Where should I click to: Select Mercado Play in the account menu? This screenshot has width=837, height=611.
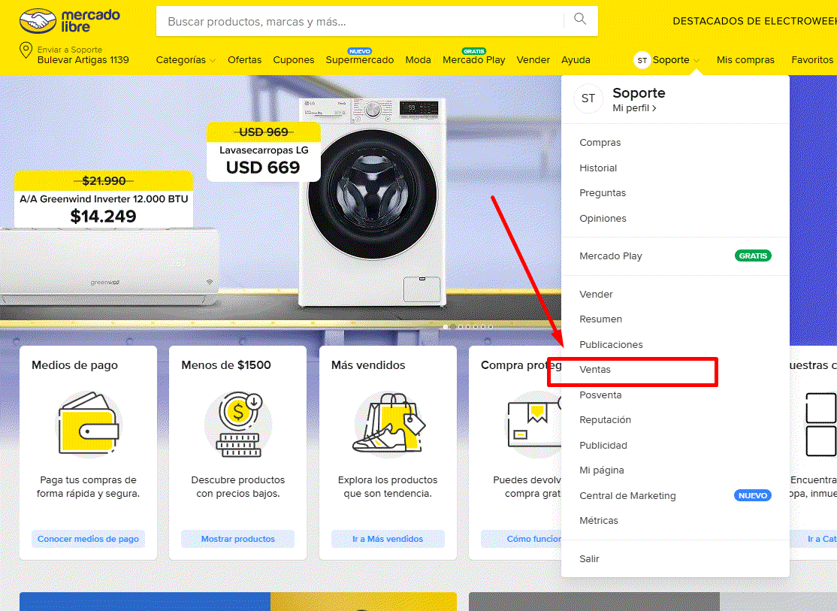(x=611, y=256)
